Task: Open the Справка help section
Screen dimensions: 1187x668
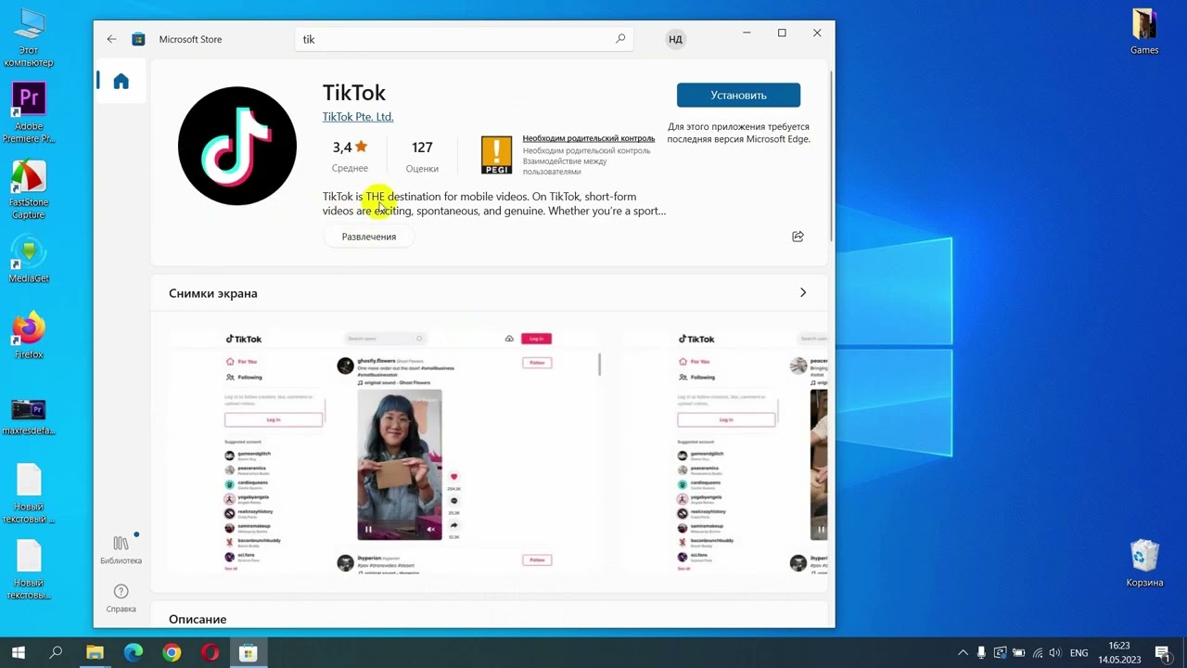Action: 121,598
